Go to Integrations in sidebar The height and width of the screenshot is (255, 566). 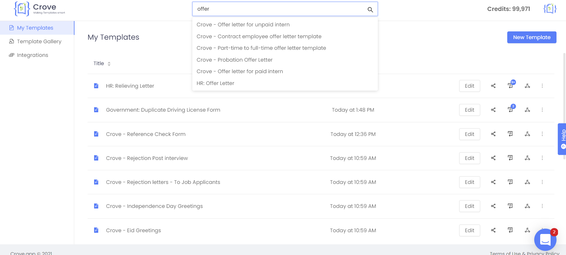[x=32, y=55]
